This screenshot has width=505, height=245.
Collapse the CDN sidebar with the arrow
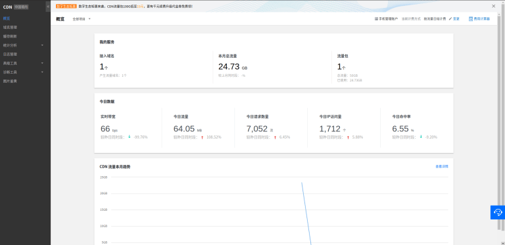pos(48,7)
